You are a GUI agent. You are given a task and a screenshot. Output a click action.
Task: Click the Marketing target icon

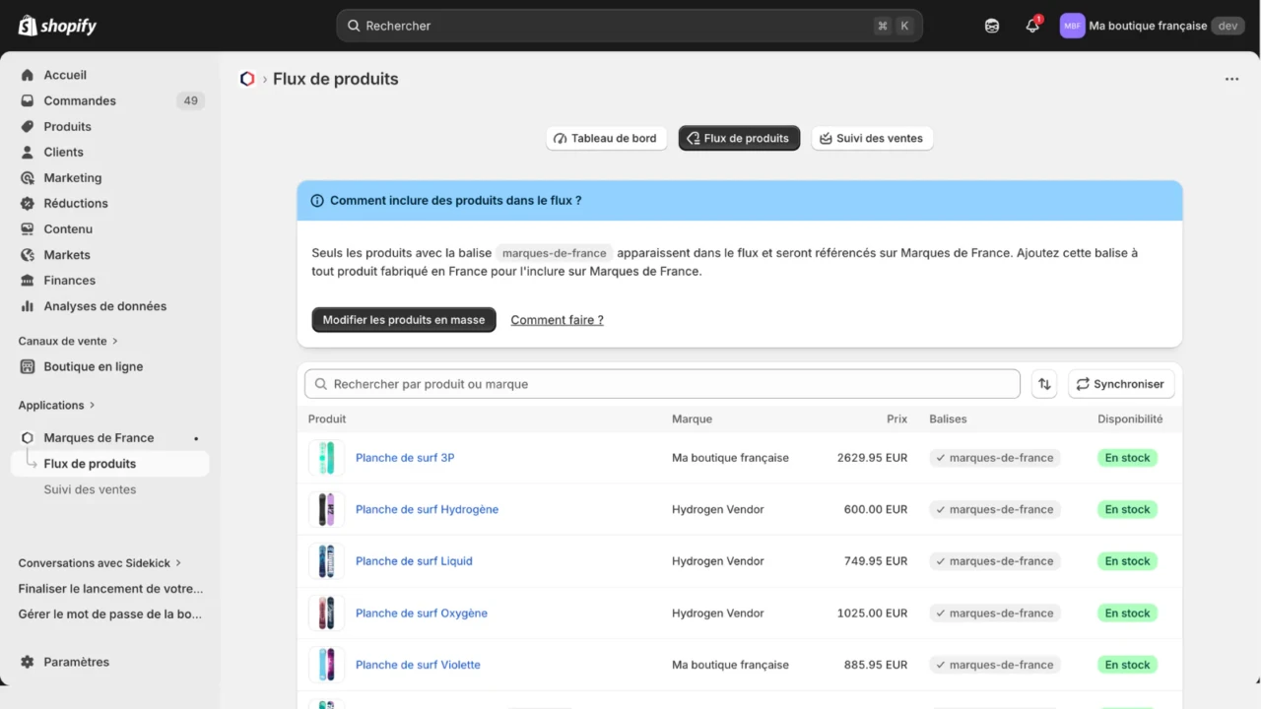[x=28, y=177]
